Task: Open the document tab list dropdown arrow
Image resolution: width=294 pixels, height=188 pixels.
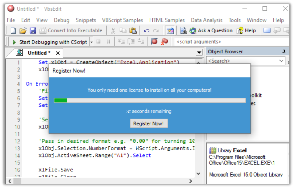Action: click(199, 53)
